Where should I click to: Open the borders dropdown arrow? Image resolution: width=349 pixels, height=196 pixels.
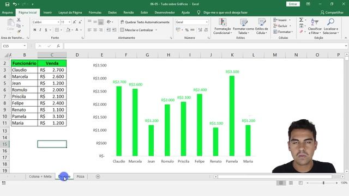61,30
